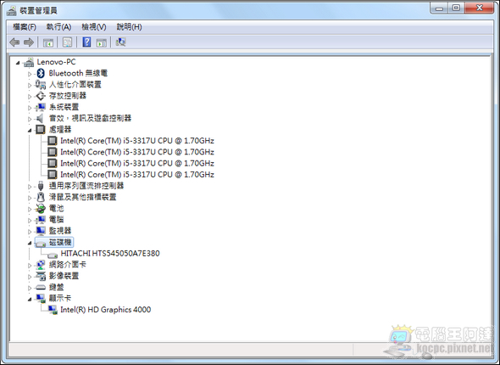Click the HITACHI drive device icon
Viewport: 500px width, 365px height.
(x=53, y=255)
